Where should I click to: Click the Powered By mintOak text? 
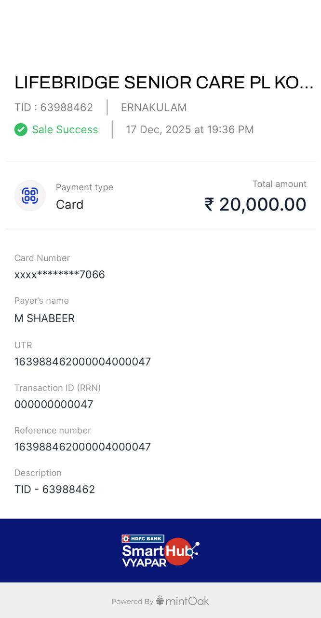pos(160,601)
